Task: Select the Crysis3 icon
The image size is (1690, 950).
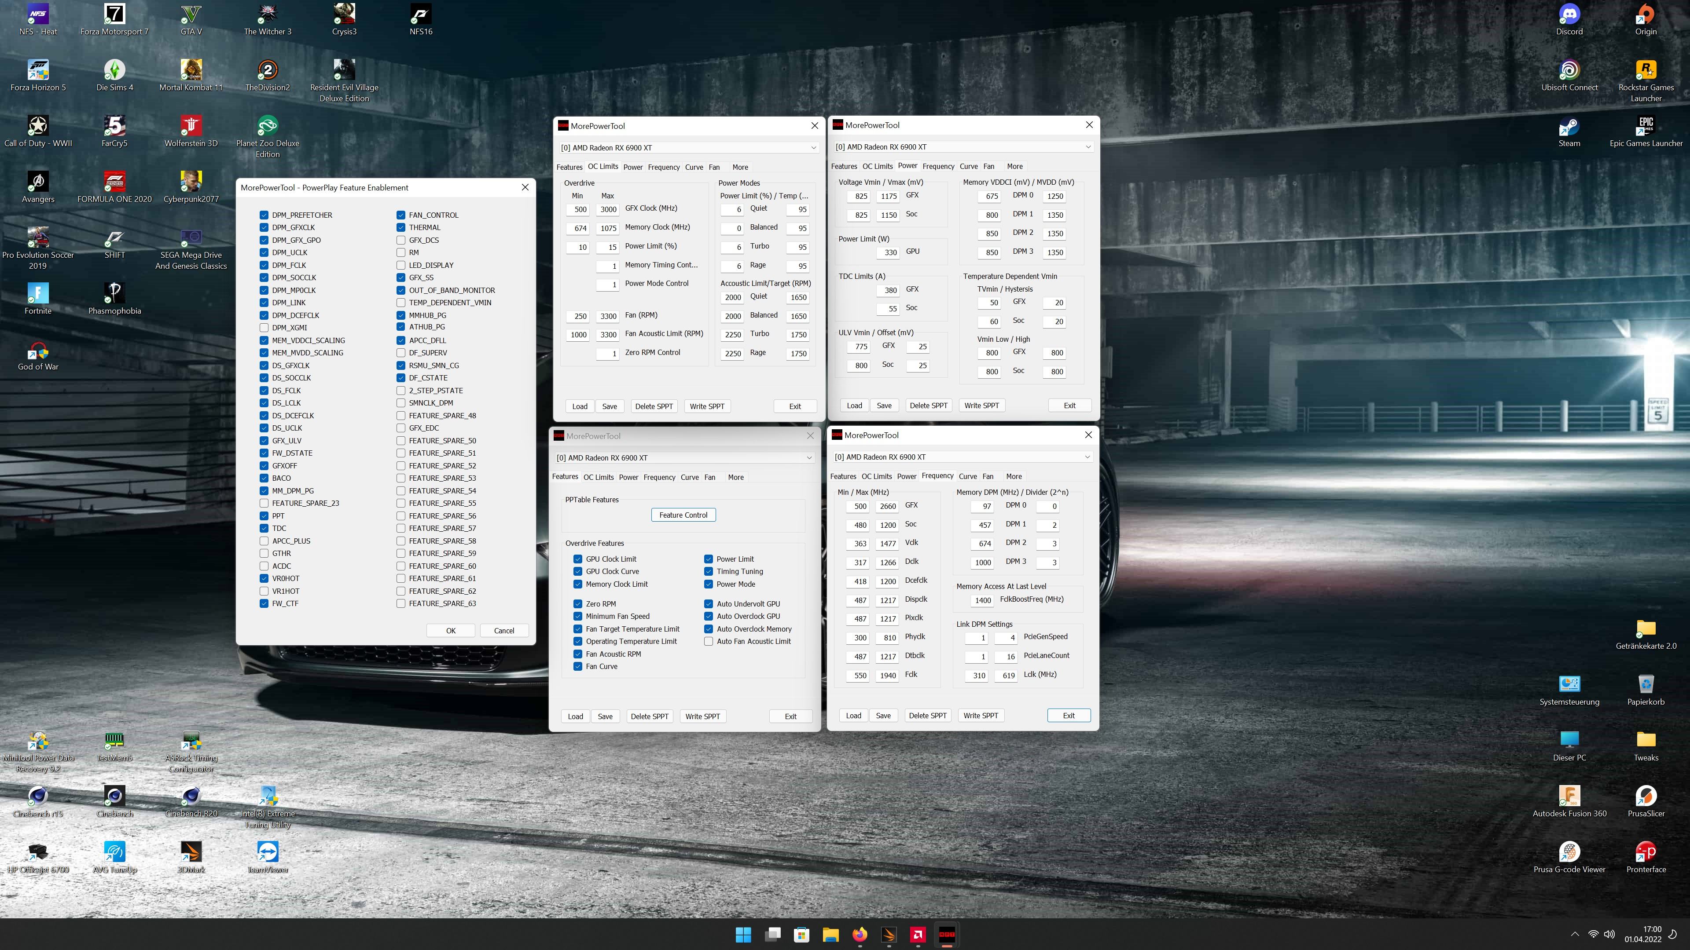Action: [x=344, y=20]
